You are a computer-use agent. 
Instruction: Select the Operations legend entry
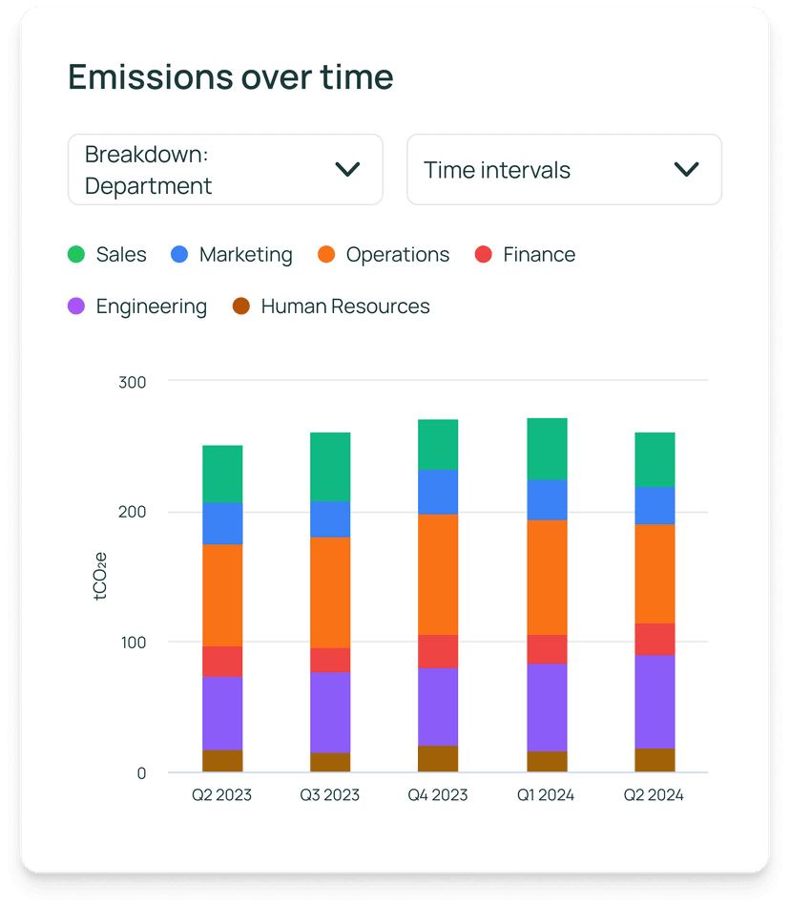pyautogui.click(x=383, y=254)
